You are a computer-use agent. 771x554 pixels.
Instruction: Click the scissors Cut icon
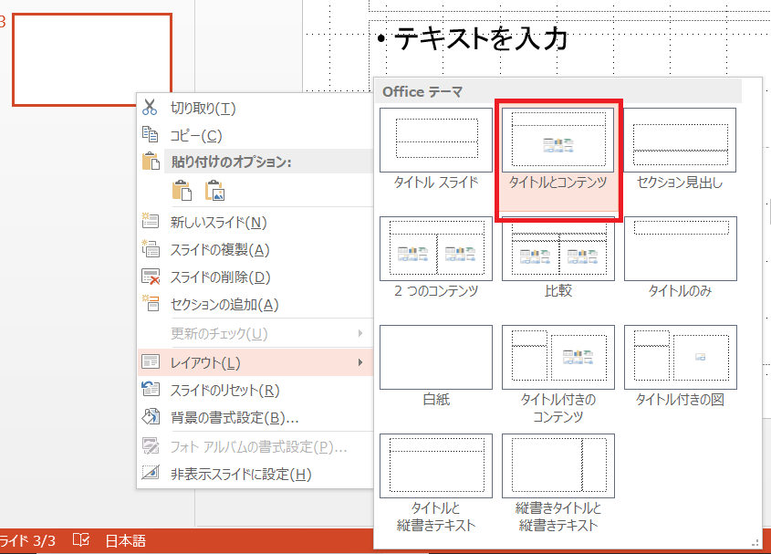coord(150,108)
